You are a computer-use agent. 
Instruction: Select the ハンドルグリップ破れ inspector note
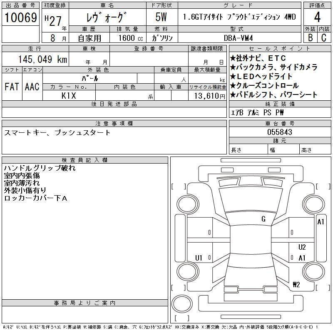pyautogui.click(x=40, y=168)
